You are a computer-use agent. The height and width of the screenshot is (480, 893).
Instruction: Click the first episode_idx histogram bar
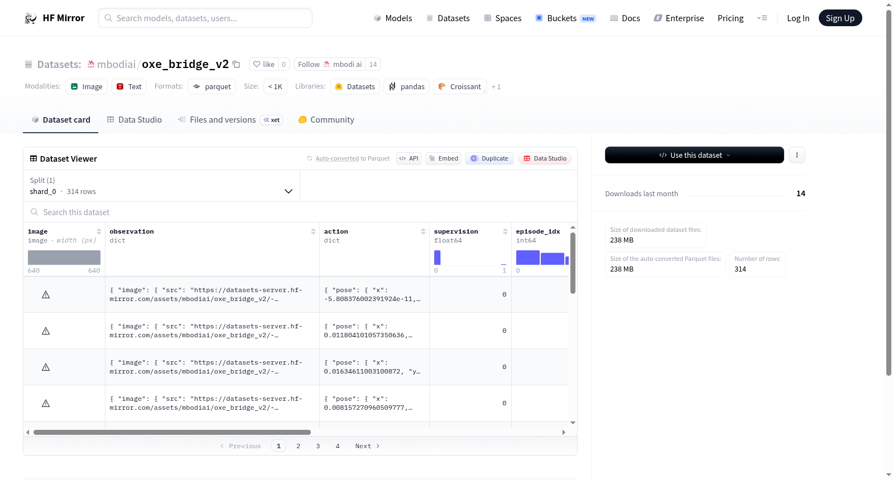point(528,258)
